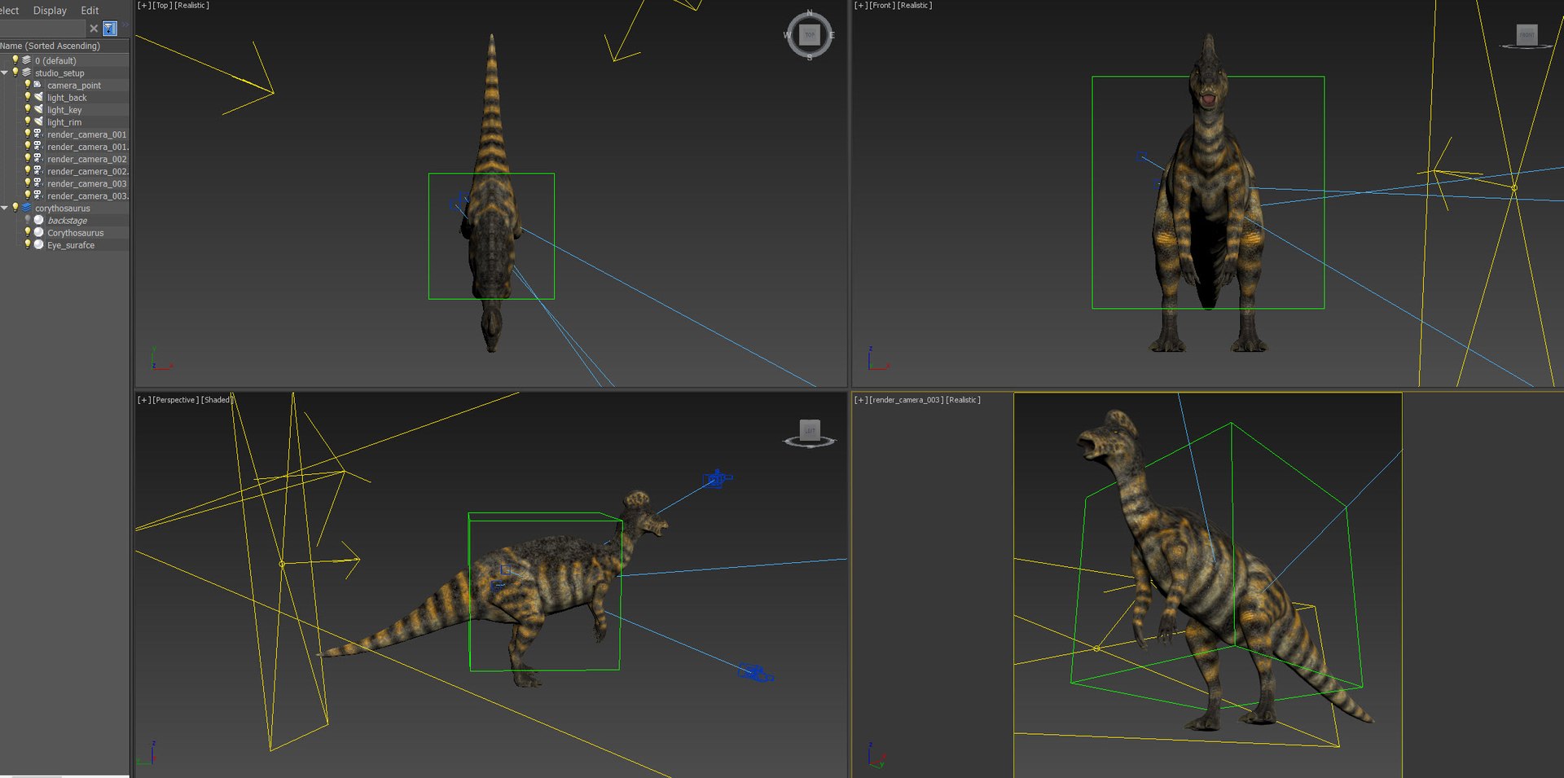This screenshot has height=778, width=1564.
Task: Open the Edit menu
Action: pos(90,11)
